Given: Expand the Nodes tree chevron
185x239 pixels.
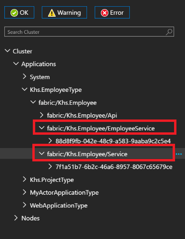Looking at the screenshot, I should click(x=16, y=218).
